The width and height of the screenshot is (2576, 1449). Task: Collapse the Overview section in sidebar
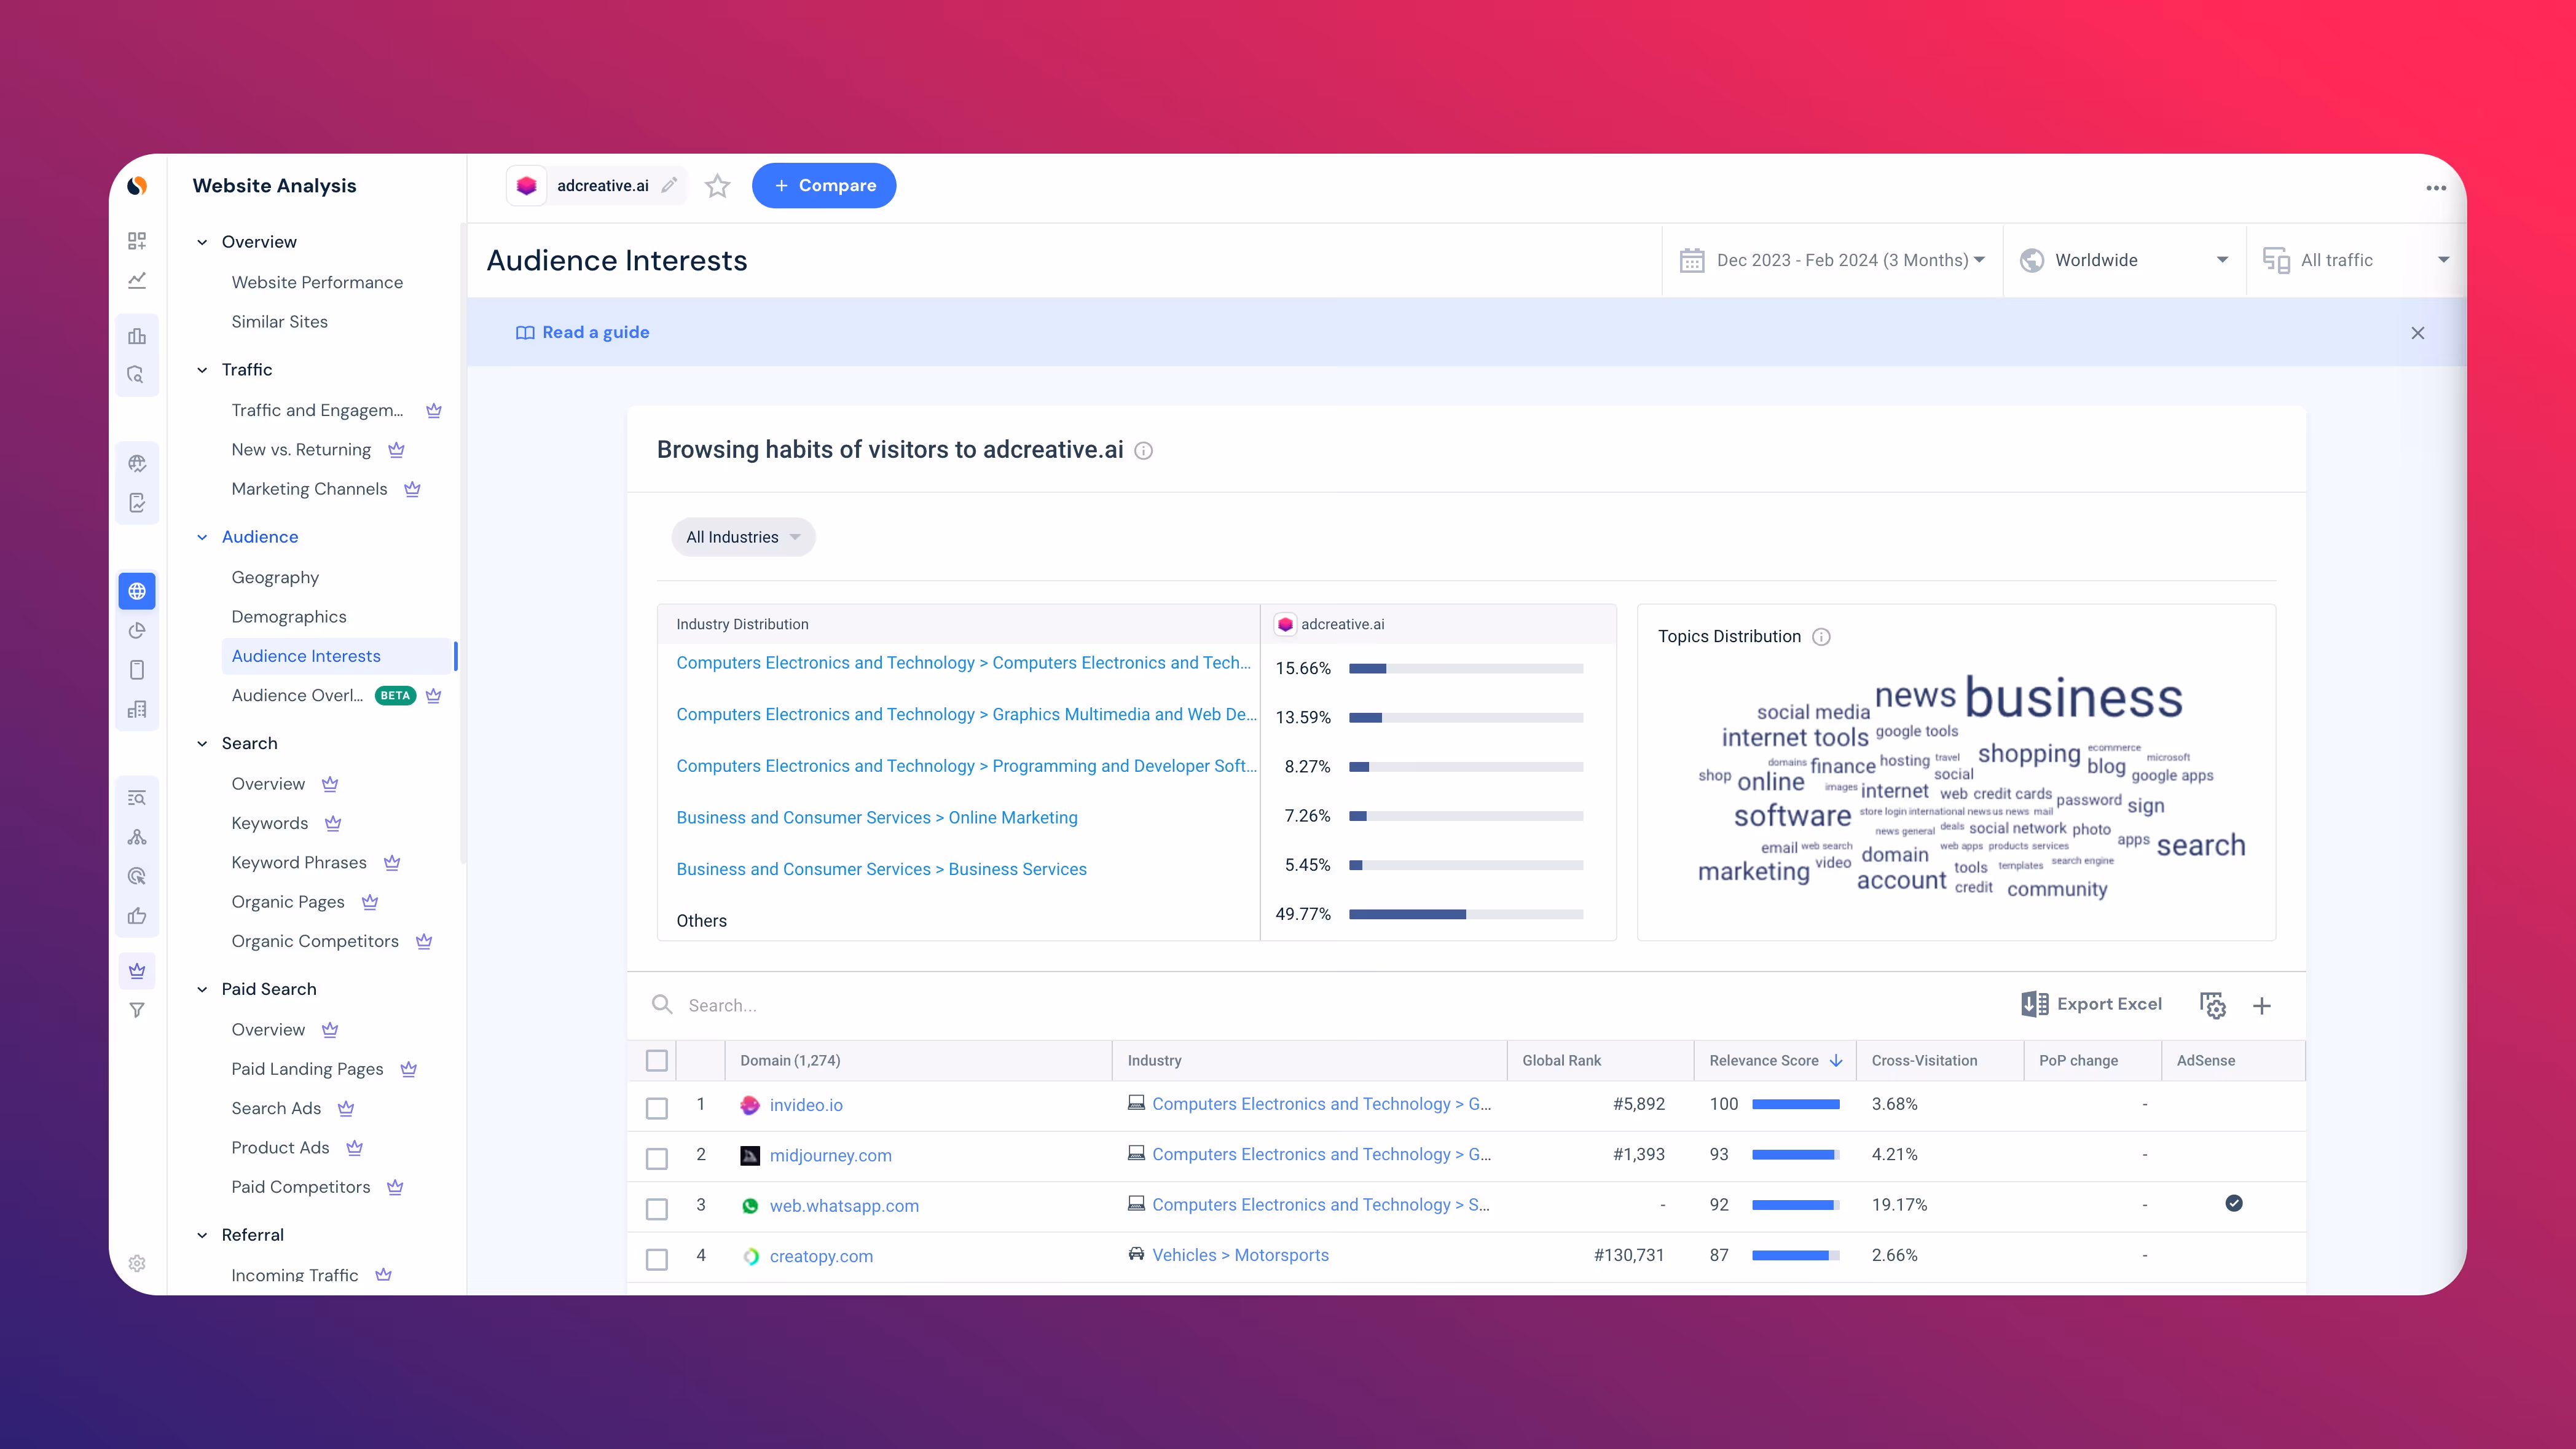coord(202,242)
